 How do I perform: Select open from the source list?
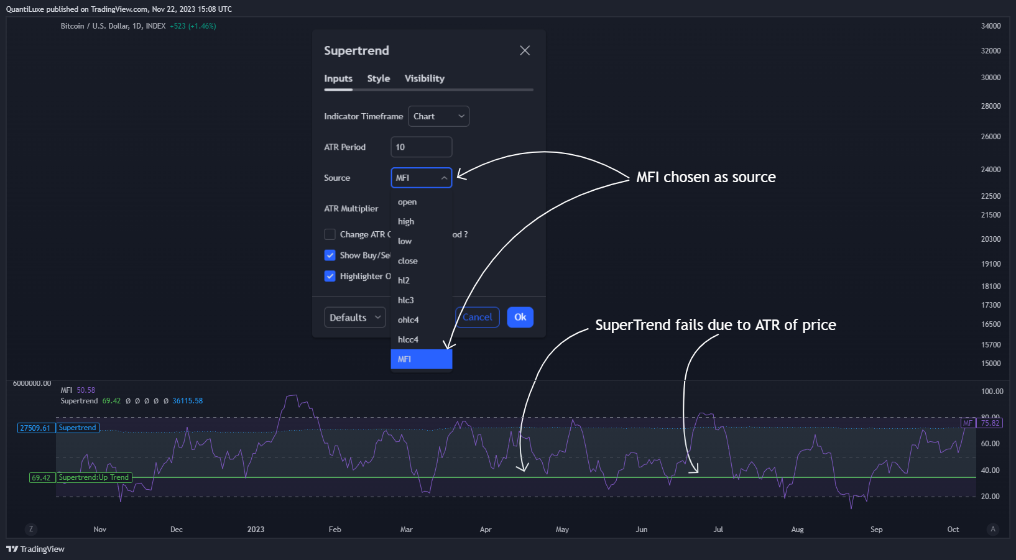point(421,202)
